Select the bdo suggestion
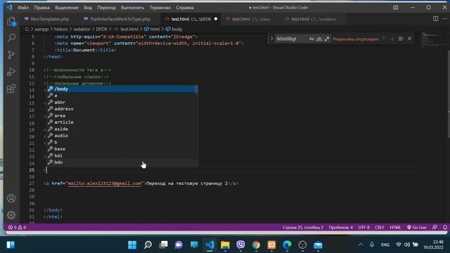The height and width of the screenshot is (253, 450). [122, 162]
